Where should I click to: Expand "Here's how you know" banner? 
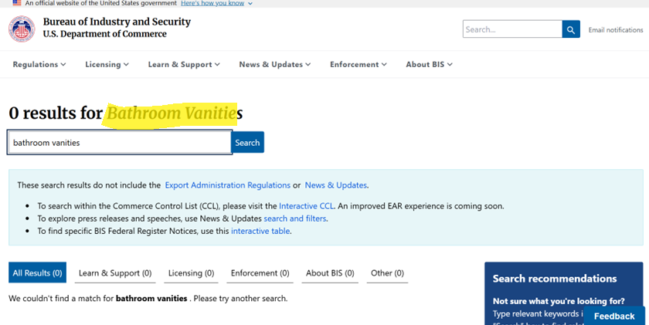click(x=216, y=3)
